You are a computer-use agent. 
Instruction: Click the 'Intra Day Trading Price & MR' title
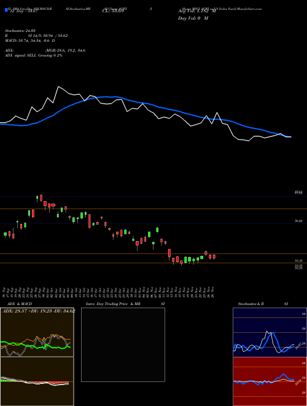[113, 304]
